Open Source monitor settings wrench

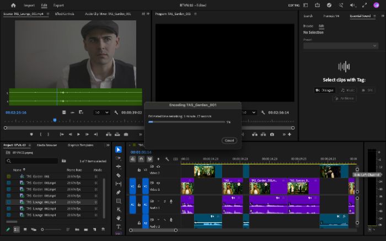tap(116, 113)
